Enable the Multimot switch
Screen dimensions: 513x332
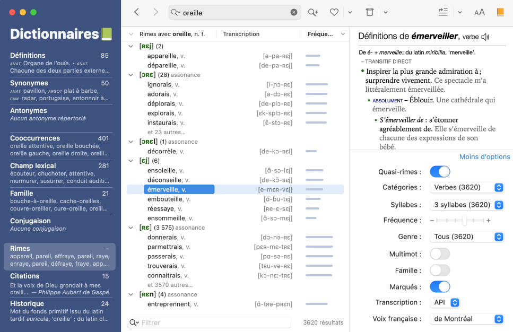[x=440, y=254]
